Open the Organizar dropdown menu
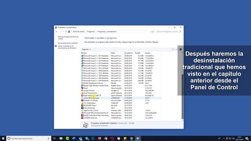Viewport: 251px width, 141px height. 86,49
